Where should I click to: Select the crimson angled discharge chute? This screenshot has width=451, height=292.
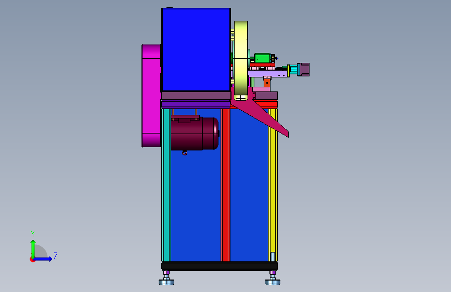260,113
